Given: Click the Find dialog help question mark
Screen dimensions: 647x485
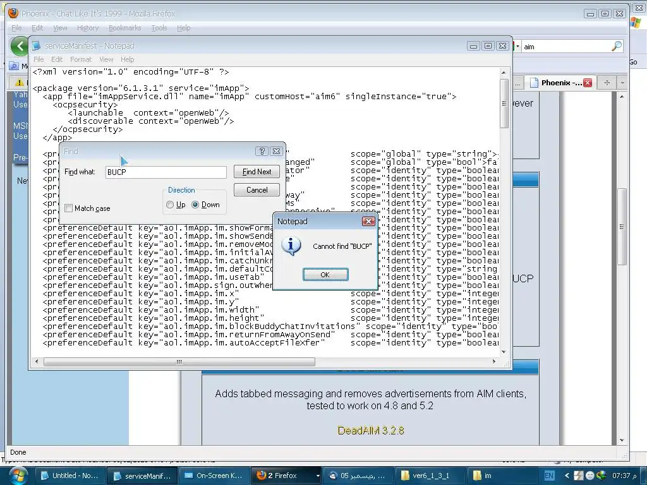Looking at the screenshot, I should (x=262, y=152).
